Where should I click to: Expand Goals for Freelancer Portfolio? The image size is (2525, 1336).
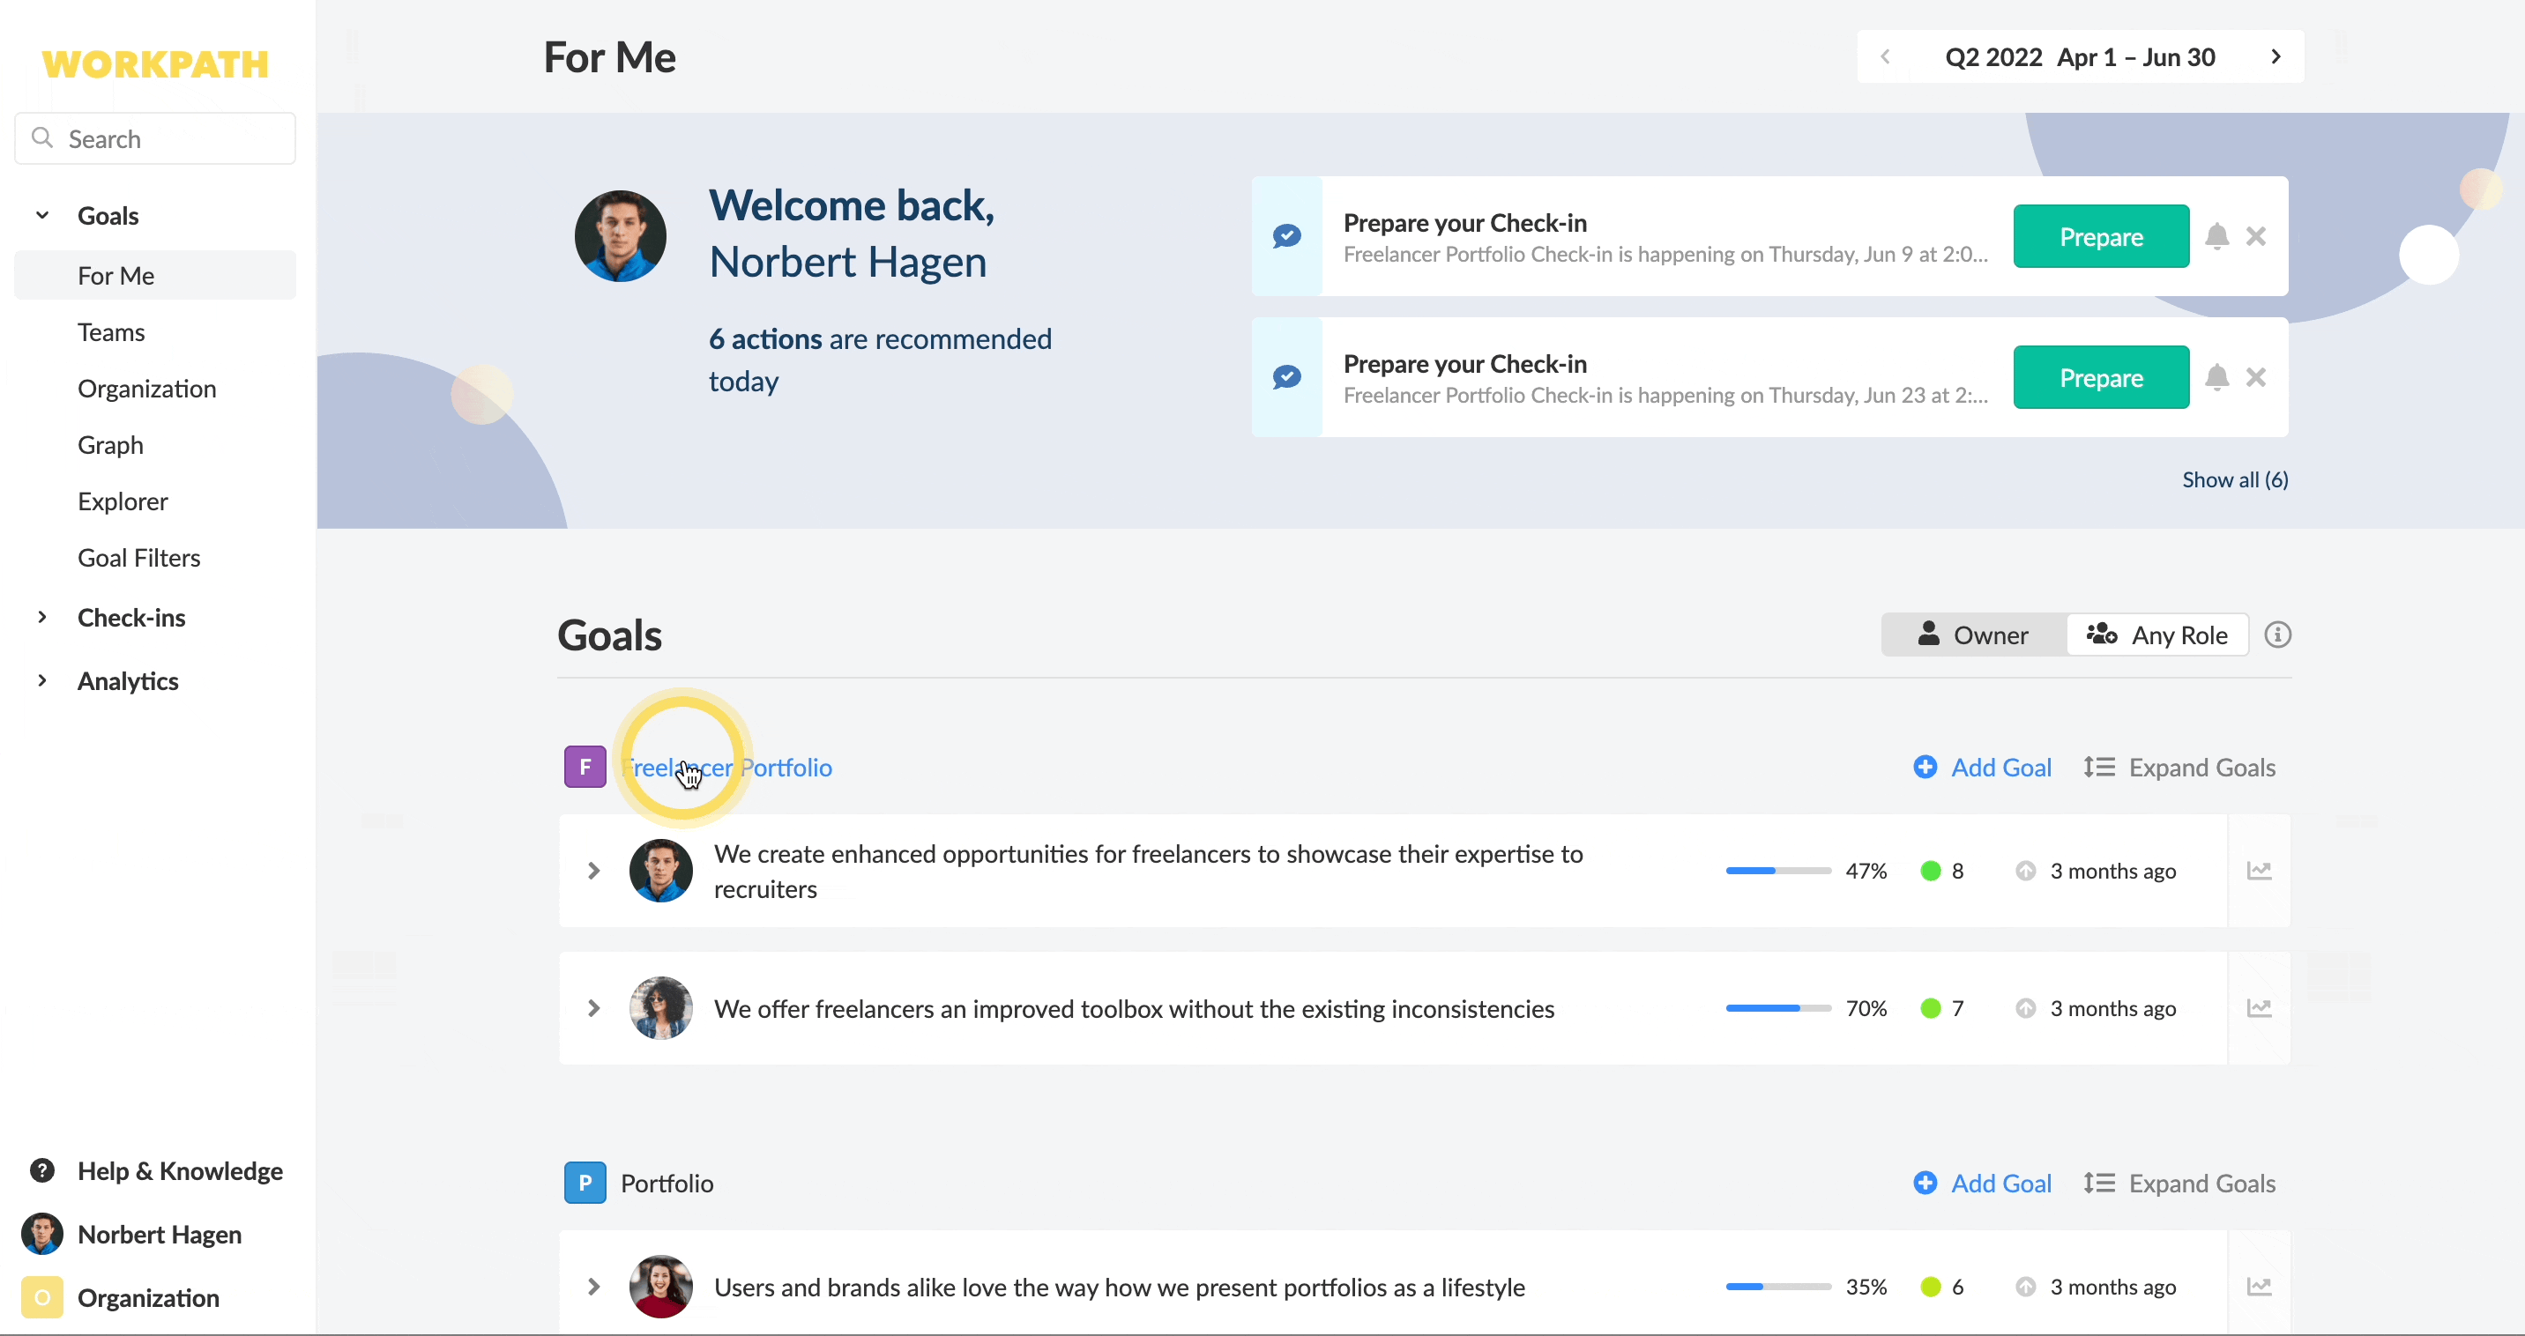coord(2179,767)
